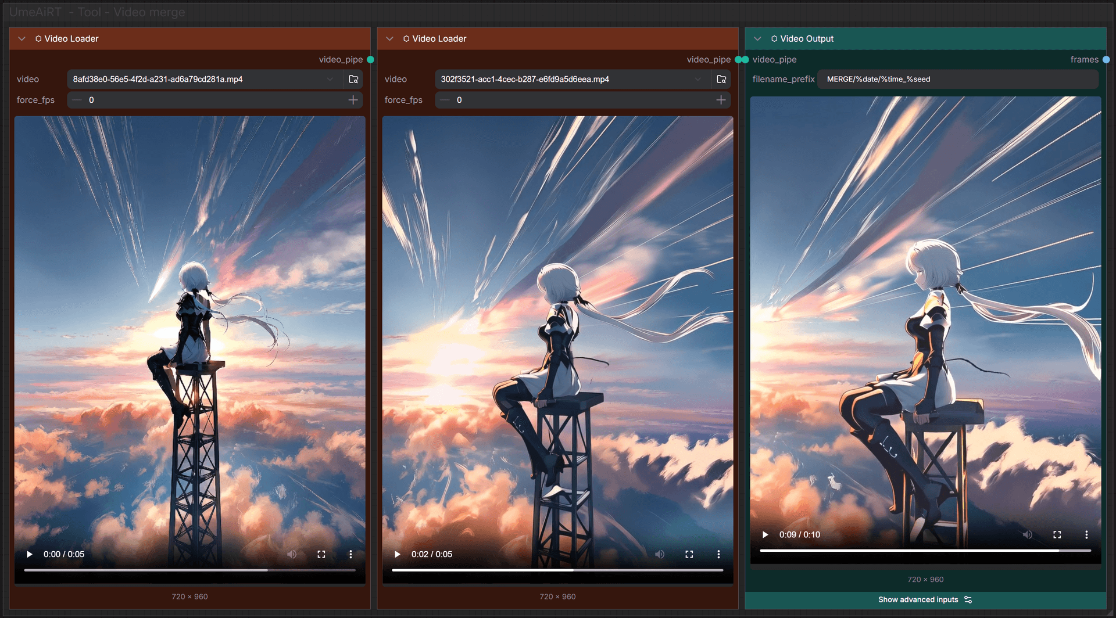This screenshot has height=618, width=1116.
Task: Browse folder for 8afd38e0 video loader
Action: 353,79
